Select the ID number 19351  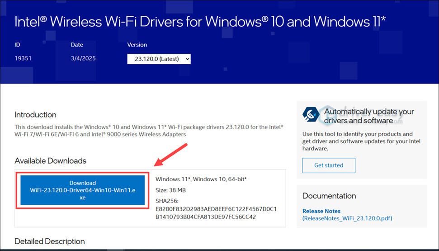pyautogui.click(x=23, y=58)
